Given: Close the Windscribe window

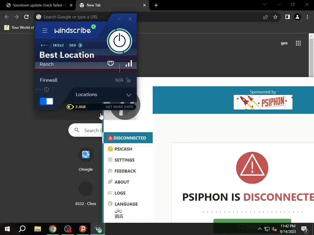Looking at the screenshot, I should pyautogui.click(x=130, y=19).
